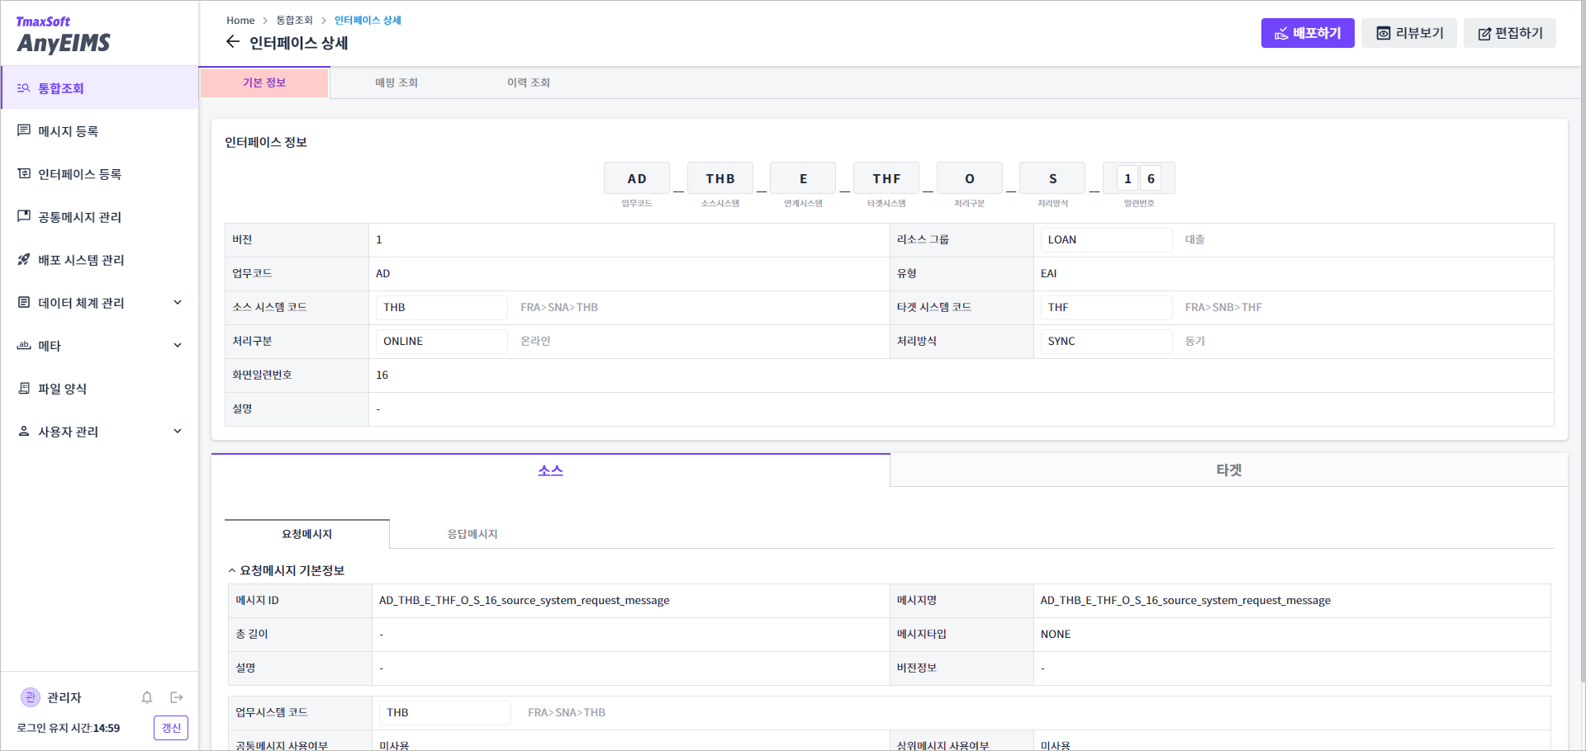
Task: Click the AD 업무코드 ID segment
Action: click(x=637, y=178)
